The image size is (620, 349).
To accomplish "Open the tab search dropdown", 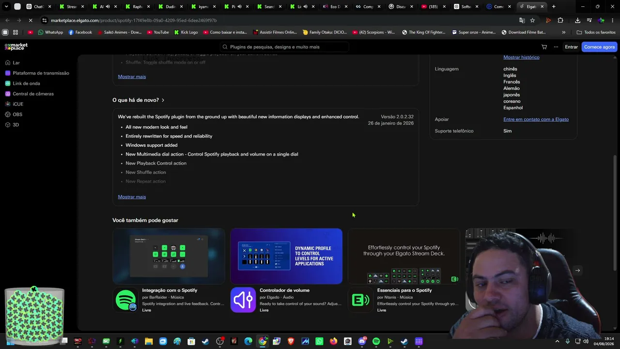I will click(6, 7).
